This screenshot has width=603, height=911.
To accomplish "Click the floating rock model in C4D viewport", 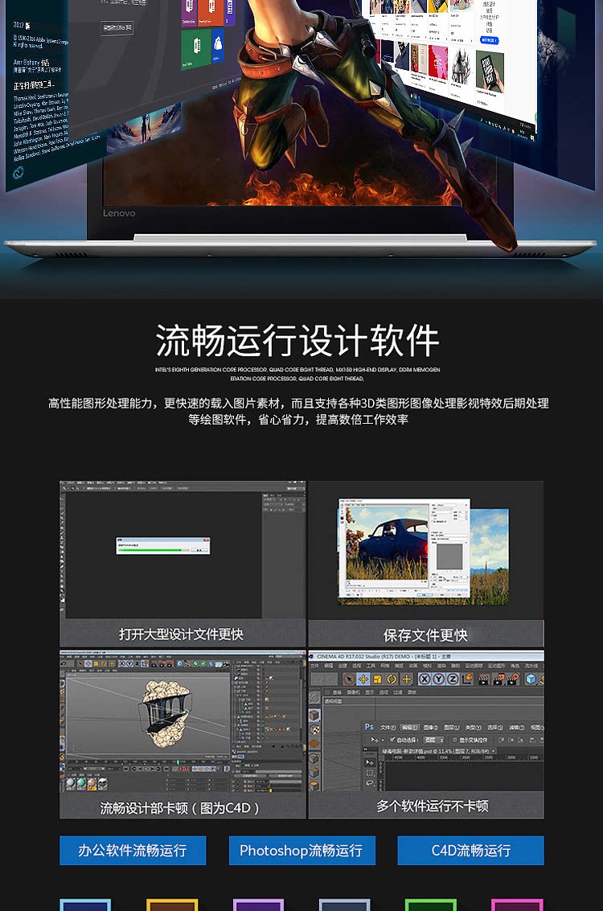I will pos(166,713).
